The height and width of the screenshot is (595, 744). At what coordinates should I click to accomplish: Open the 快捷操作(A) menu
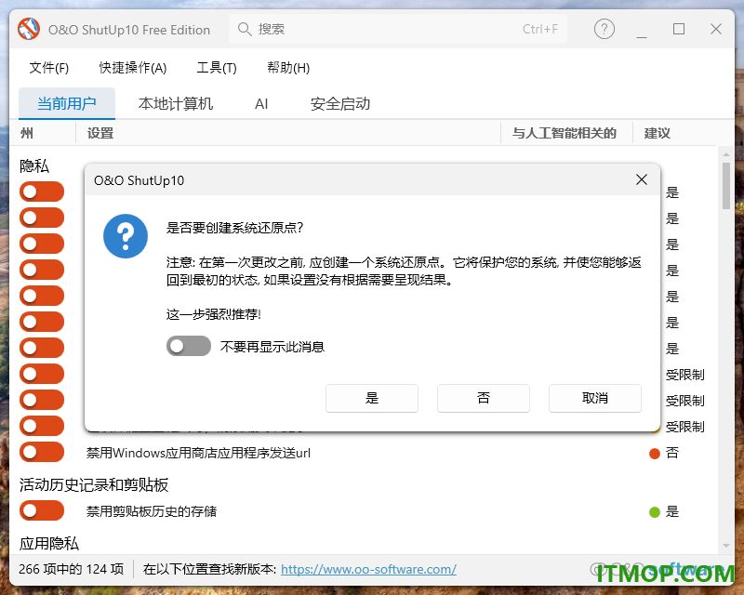(x=132, y=68)
